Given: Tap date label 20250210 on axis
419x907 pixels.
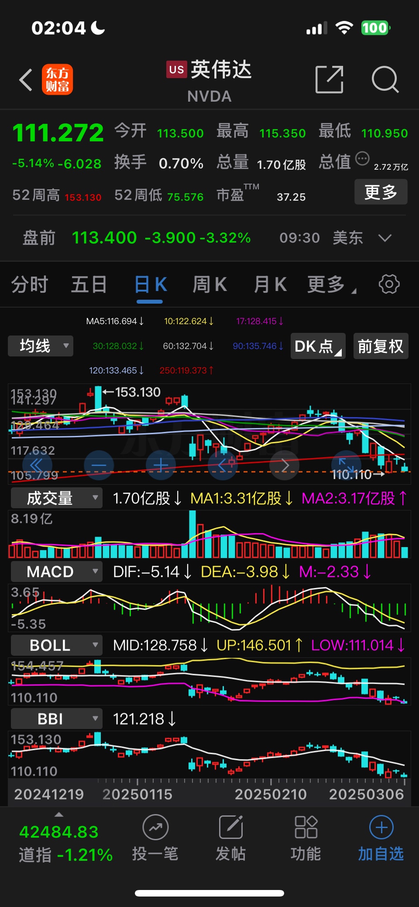Looking at the screenshot, I should (271, 794).
